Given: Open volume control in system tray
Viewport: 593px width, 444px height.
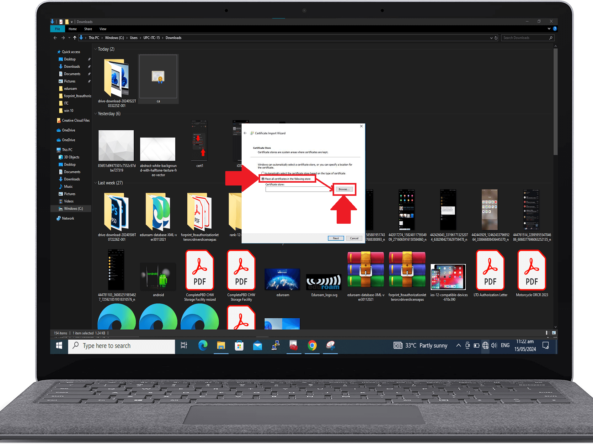Looking at the screenshot, I should coord(494,345).
